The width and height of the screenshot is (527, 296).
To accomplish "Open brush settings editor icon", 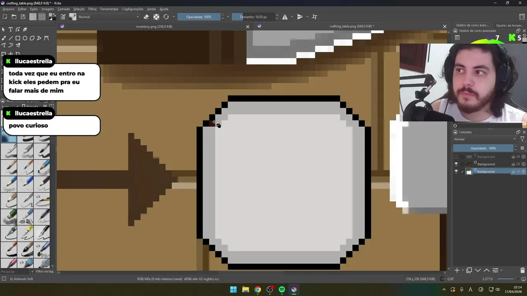I will [63, 17].
